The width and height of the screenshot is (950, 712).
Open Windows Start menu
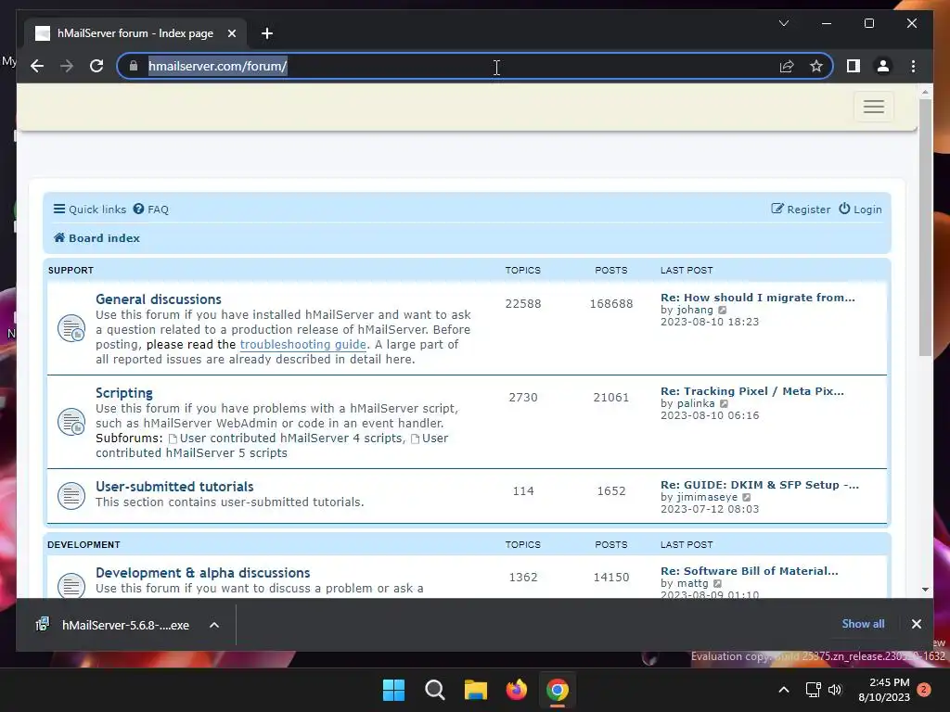(x=393, y=690)
